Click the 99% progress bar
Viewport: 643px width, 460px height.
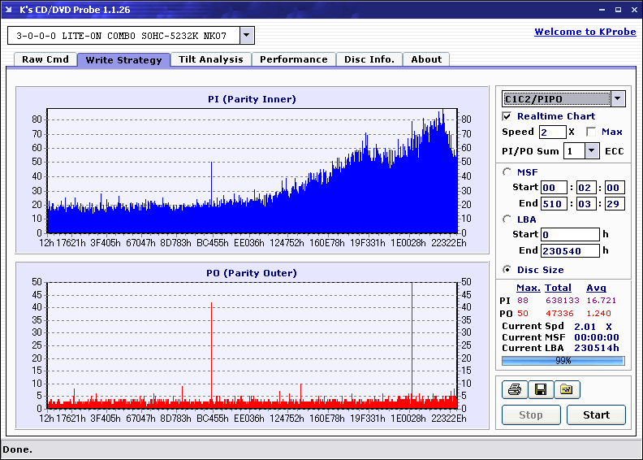(563, 361)
